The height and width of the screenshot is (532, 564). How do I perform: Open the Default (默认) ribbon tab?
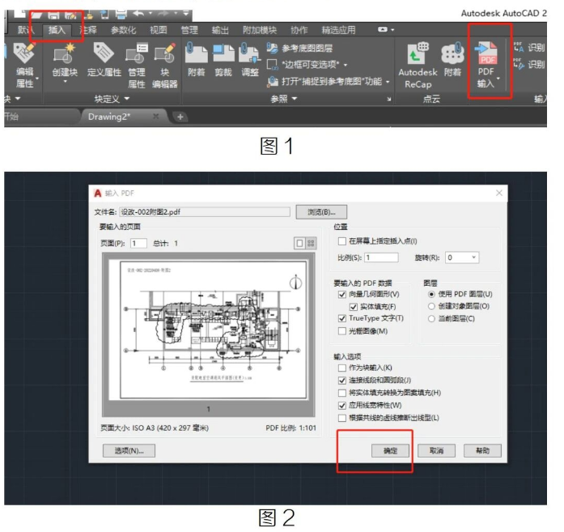pyautogui.click(x=25, y=30)
